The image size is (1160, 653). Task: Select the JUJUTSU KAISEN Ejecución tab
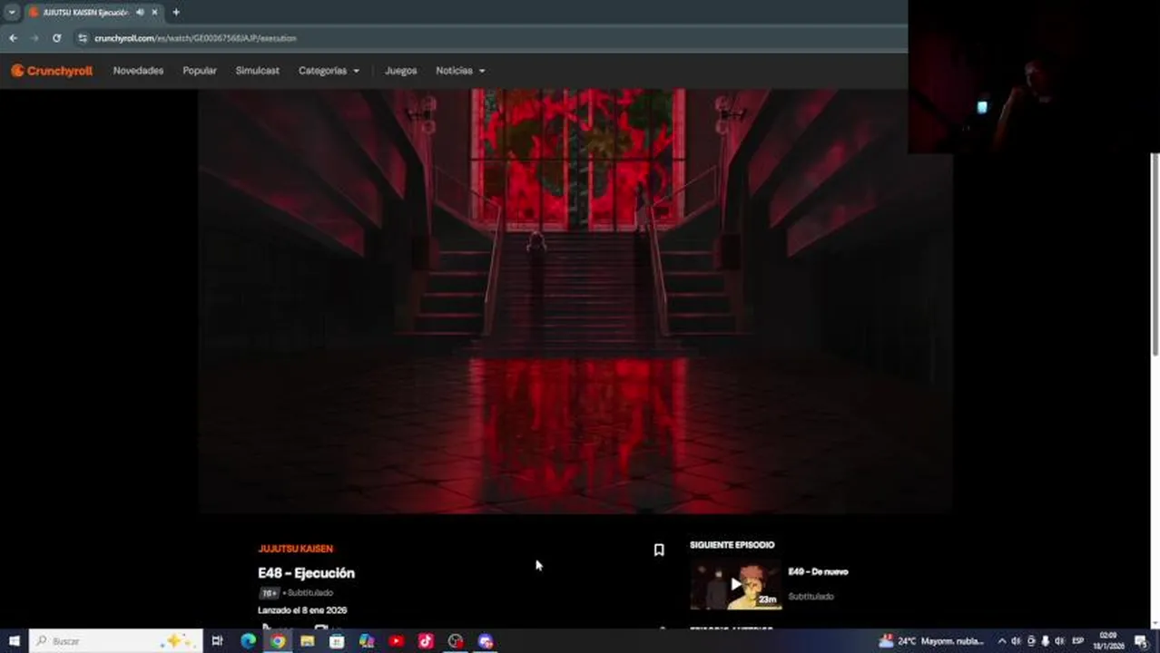click(x=93, y=12)
